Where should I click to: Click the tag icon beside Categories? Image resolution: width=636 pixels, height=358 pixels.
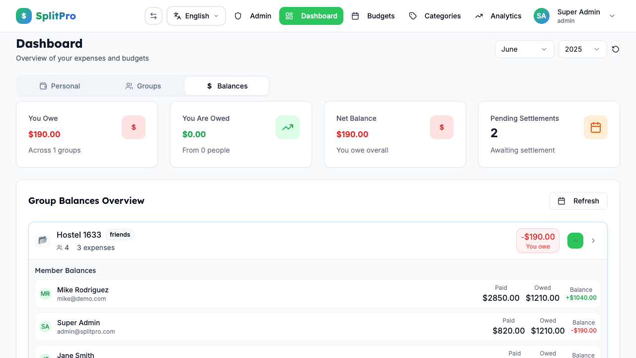pyautogui.click(x=412, y=16)
